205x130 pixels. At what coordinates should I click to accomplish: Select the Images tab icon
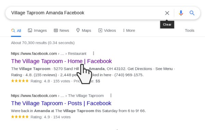pos(30,30)
